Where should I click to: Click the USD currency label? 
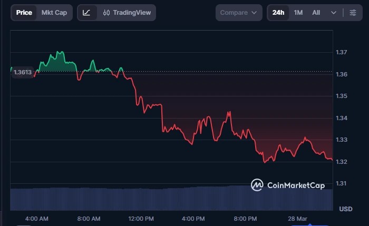click(345, 209)
